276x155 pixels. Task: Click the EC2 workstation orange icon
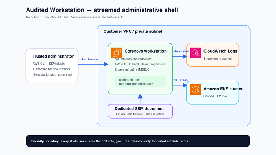point(117,53)
